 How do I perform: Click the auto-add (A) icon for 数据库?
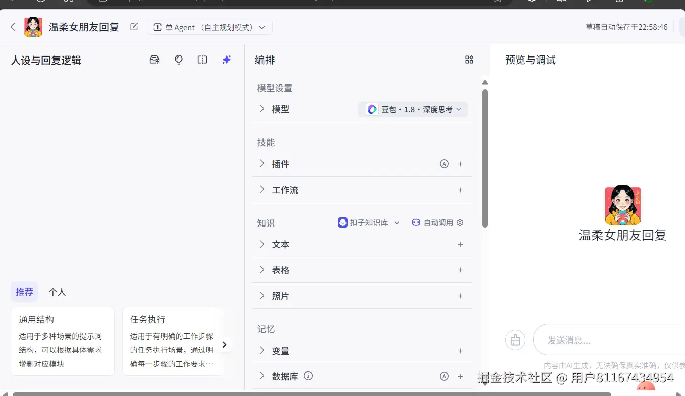pos(444,376)
